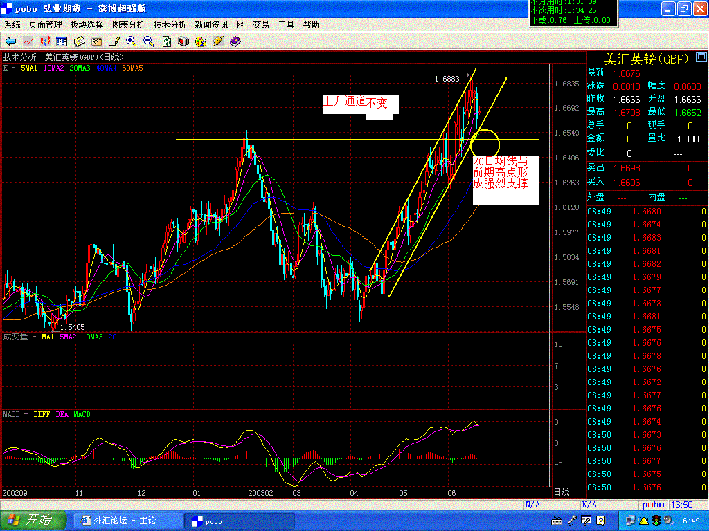Open the RSI indicator toolbar icon
This screenshot has width=709, height=531.
(96, 41)
